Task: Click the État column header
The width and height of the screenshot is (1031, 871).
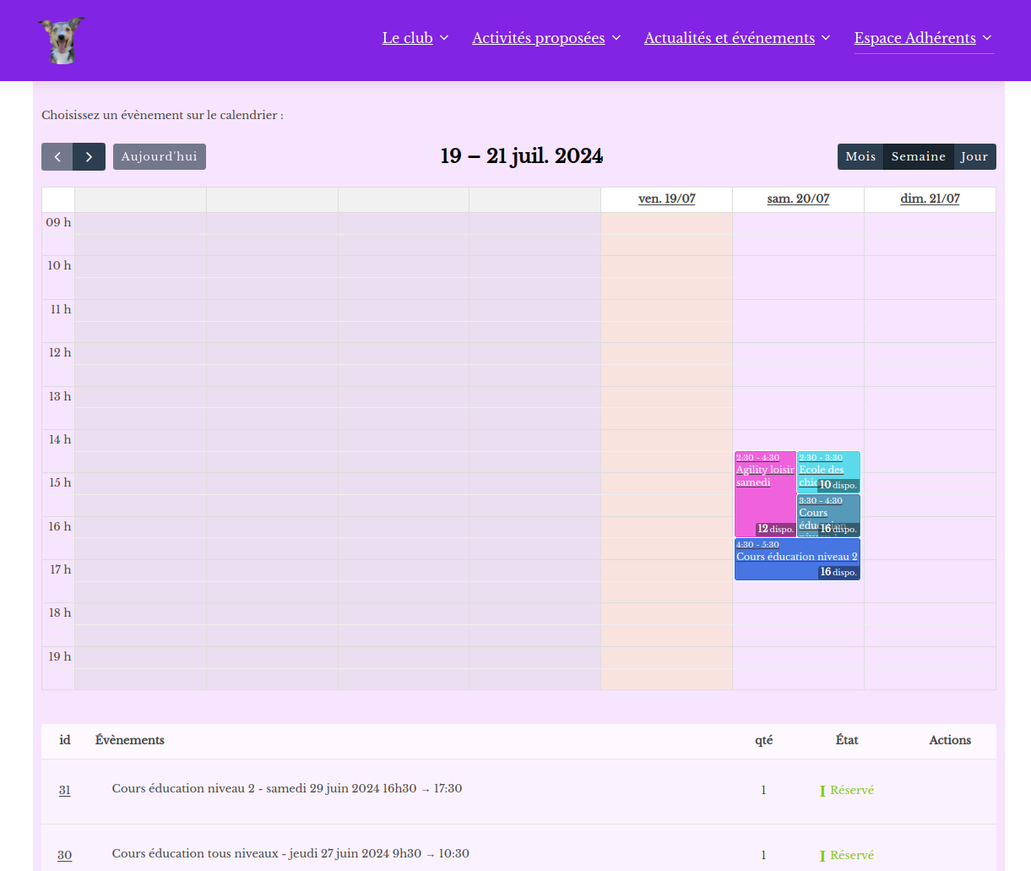Action: tap(847, 740)
